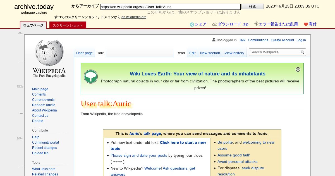
Task: Open the Auric user link in notice
Action: coord(134,134)
